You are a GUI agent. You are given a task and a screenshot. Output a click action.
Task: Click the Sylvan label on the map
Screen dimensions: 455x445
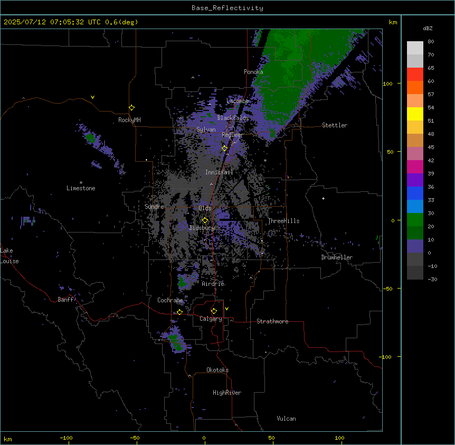coord(206,129)
